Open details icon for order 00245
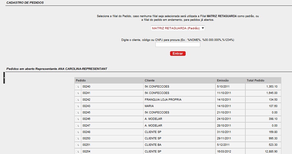292x154 pixels. tap(78, 113)
